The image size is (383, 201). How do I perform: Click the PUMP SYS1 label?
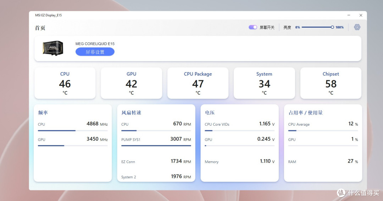click(x=131, y=140)
